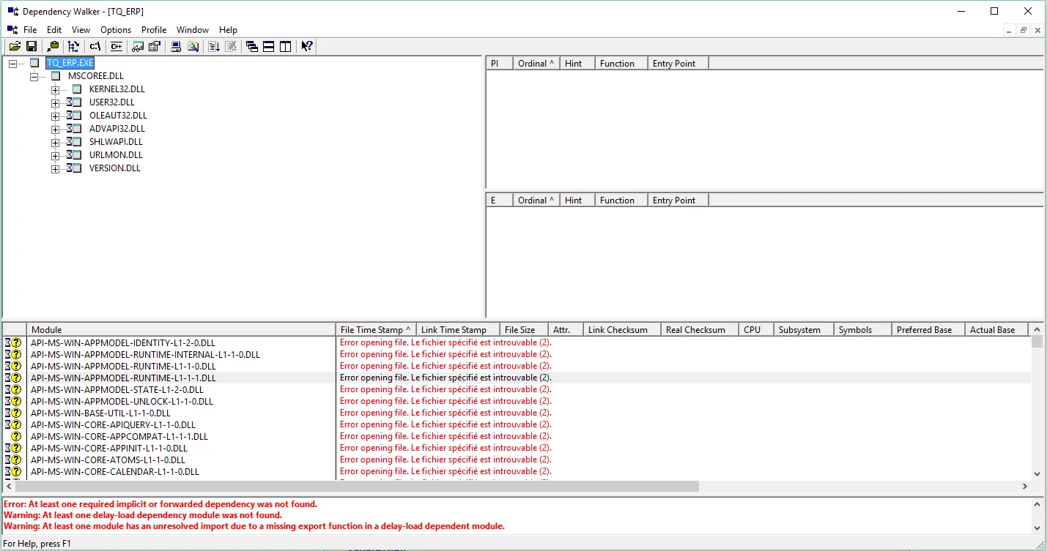Click the Tile Horizontally icon
Screen dimensions: 1047x551
(x=269, y=46)
